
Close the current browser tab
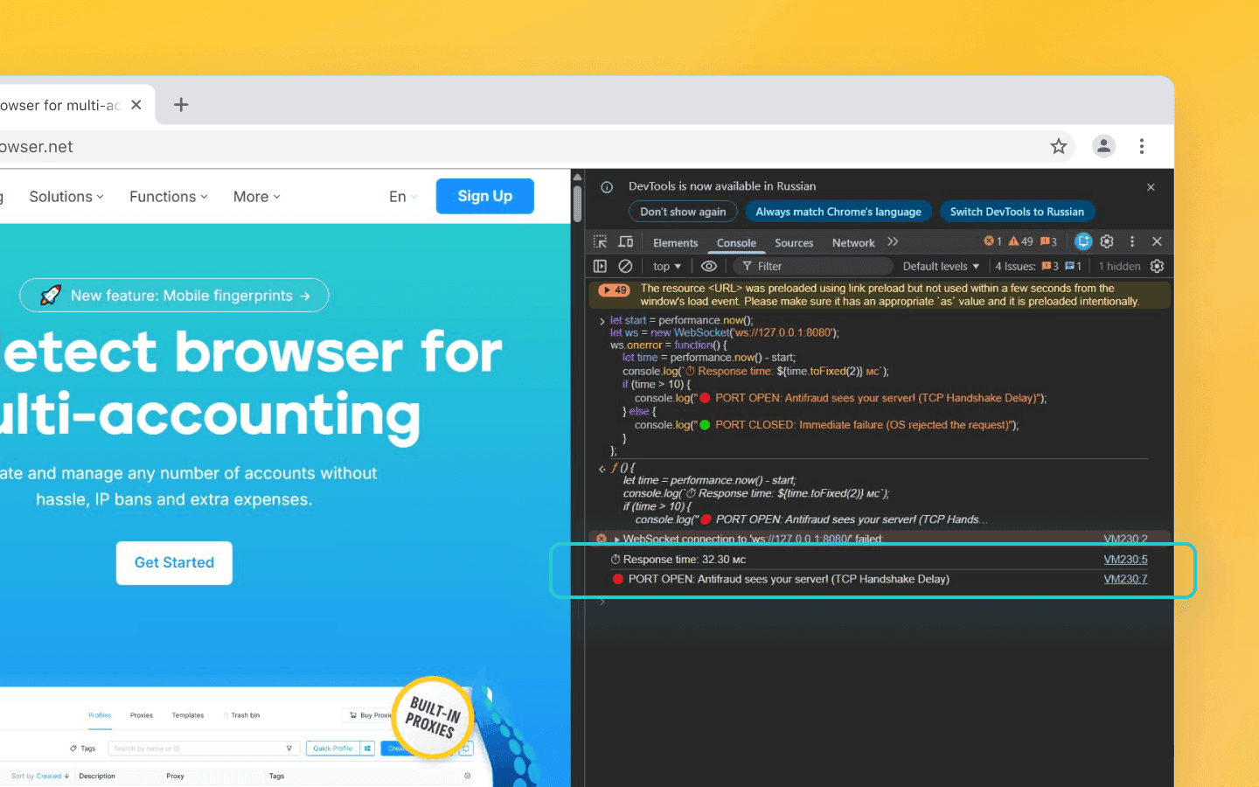click(136, 105)
